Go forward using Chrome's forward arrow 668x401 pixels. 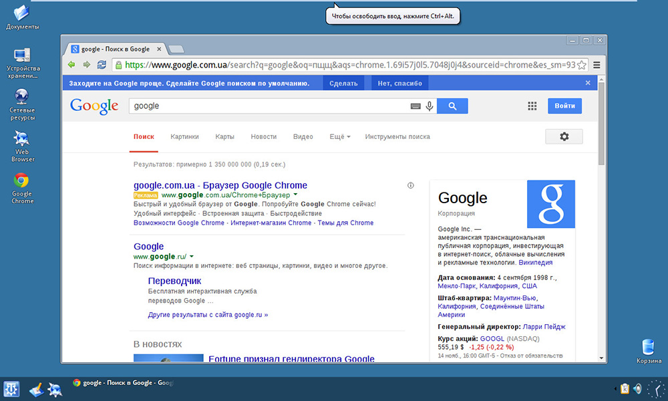(x=86, y=65)
